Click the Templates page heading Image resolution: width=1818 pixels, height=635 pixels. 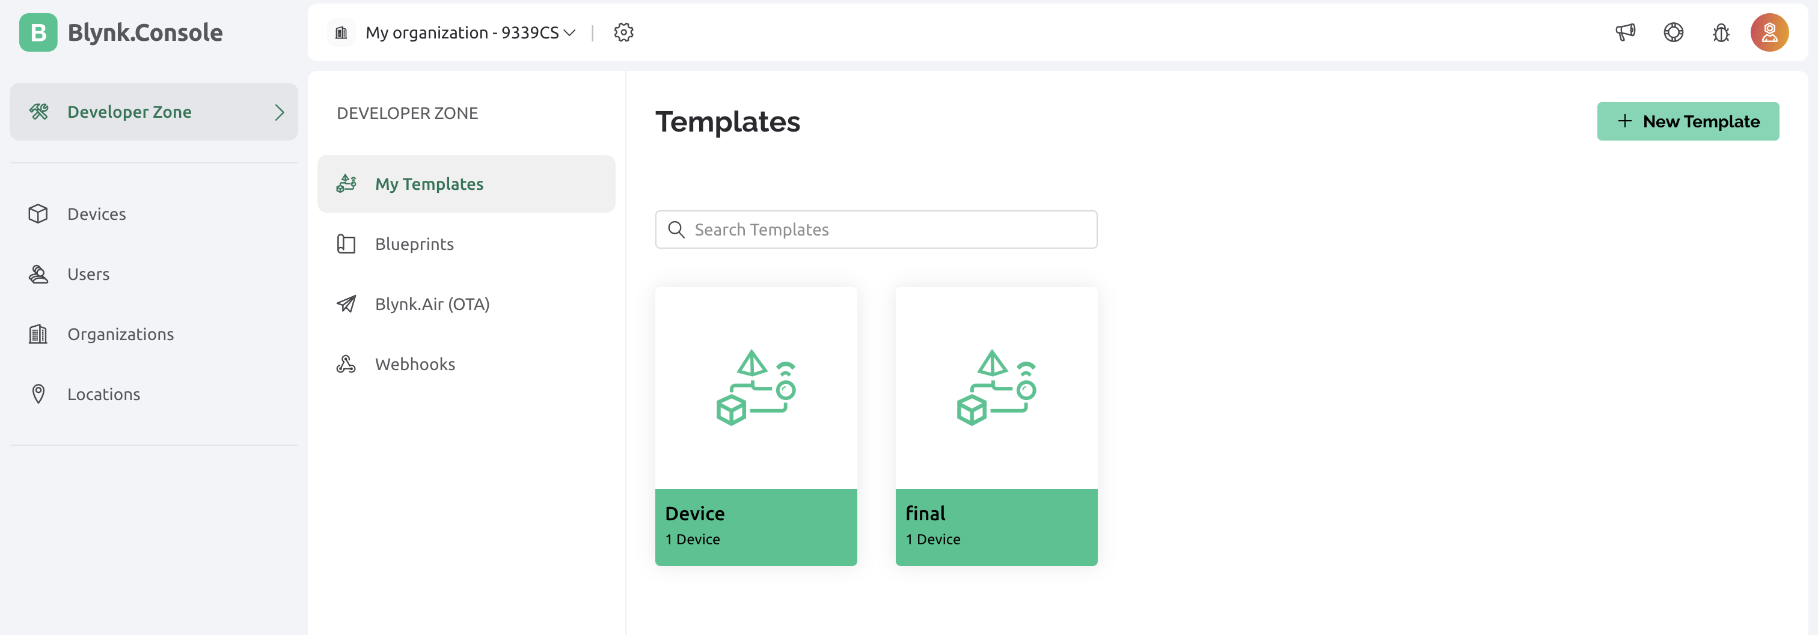(x=727, y=121)
